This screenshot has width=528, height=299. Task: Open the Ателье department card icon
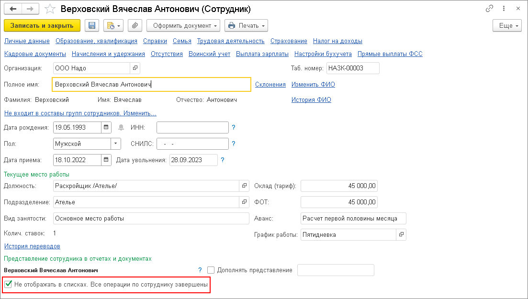coord(244,202)
